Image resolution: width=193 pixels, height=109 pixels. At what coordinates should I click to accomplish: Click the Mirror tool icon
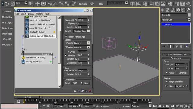132,4
